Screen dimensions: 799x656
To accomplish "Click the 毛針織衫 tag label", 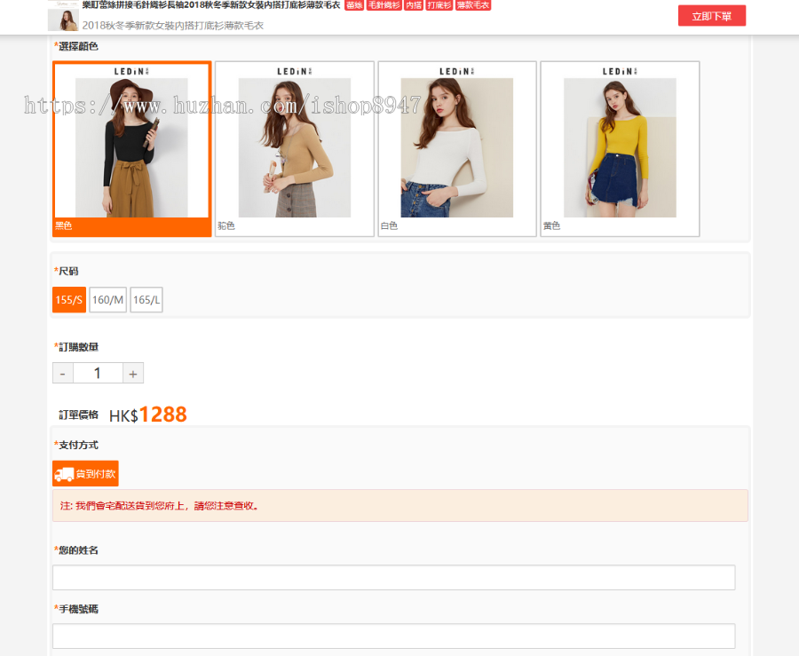I will tap(384, 5).
